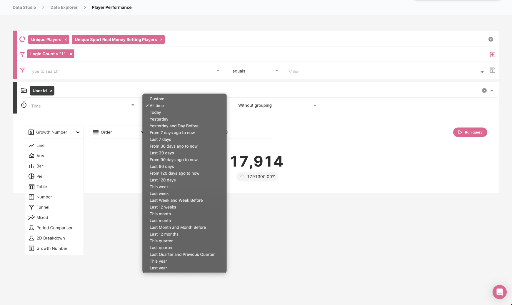Select the Table chart type
Image resolution: width=512 pixels, height=305 pixels.
41,186
